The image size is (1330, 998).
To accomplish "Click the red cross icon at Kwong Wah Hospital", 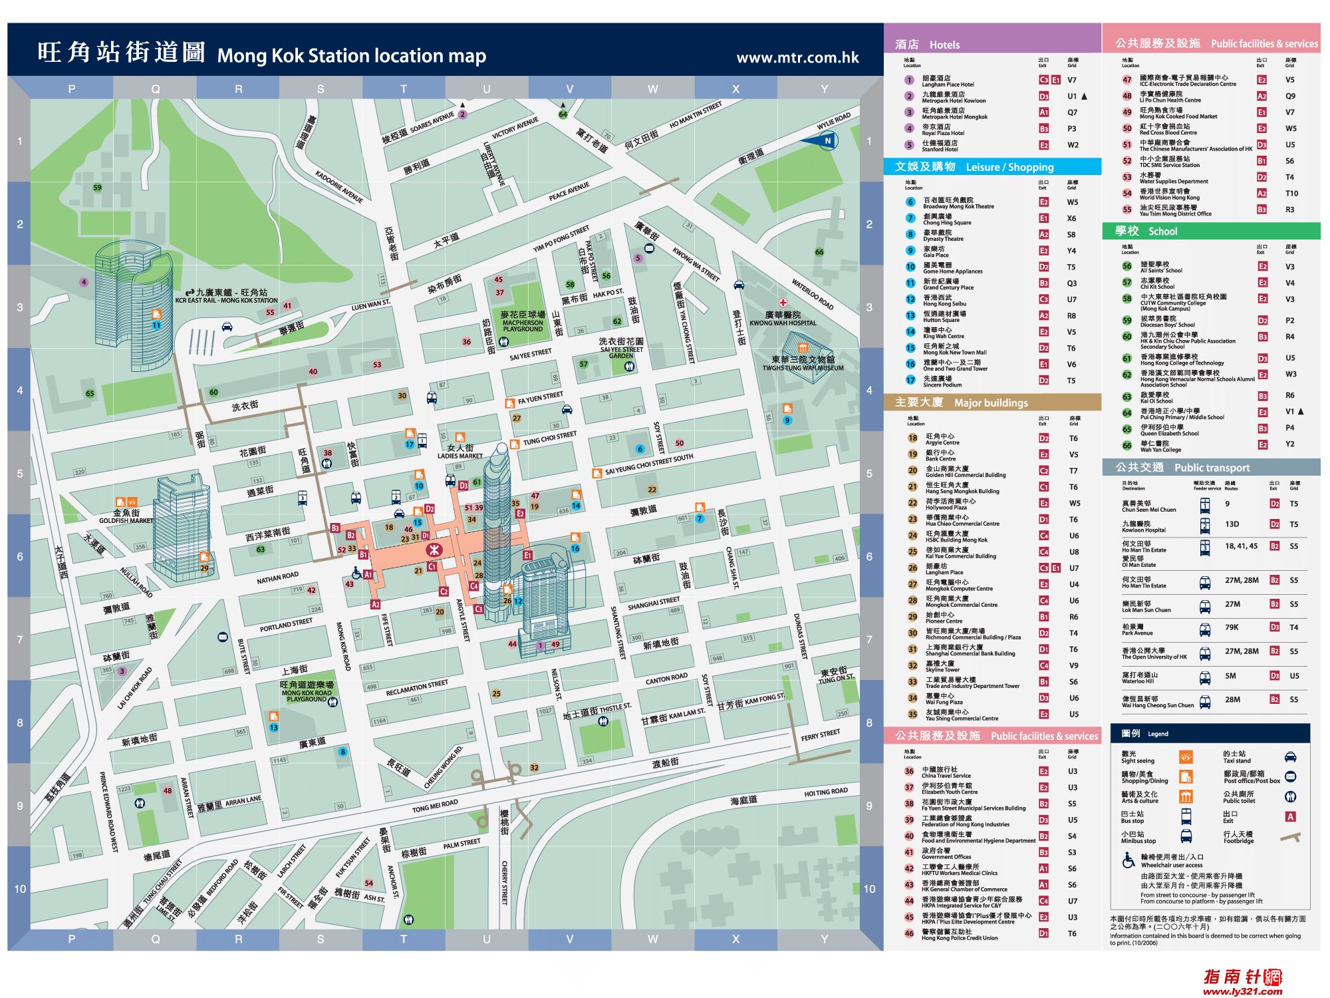I will click(x=783, y=302).
